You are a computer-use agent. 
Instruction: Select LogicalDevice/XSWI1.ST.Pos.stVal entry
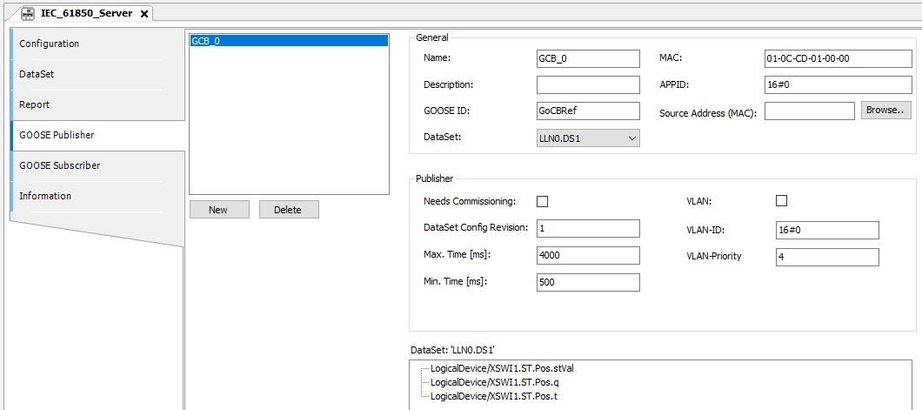point(502,368)
